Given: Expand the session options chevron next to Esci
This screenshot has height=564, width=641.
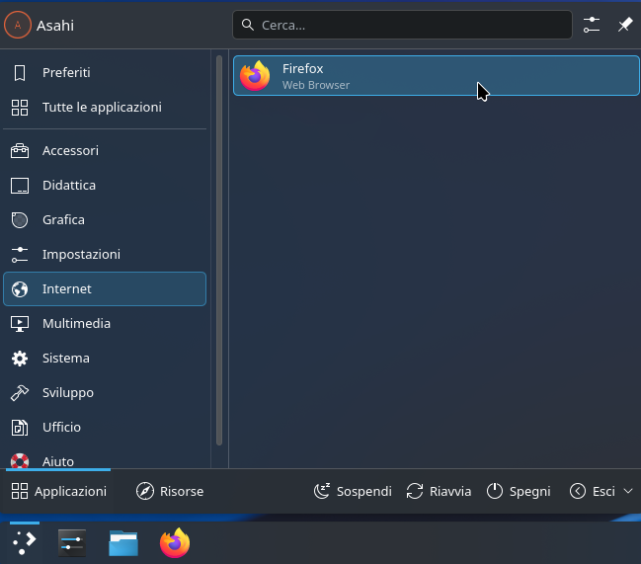Looking at the screenshot, I should tap(628, 491).
